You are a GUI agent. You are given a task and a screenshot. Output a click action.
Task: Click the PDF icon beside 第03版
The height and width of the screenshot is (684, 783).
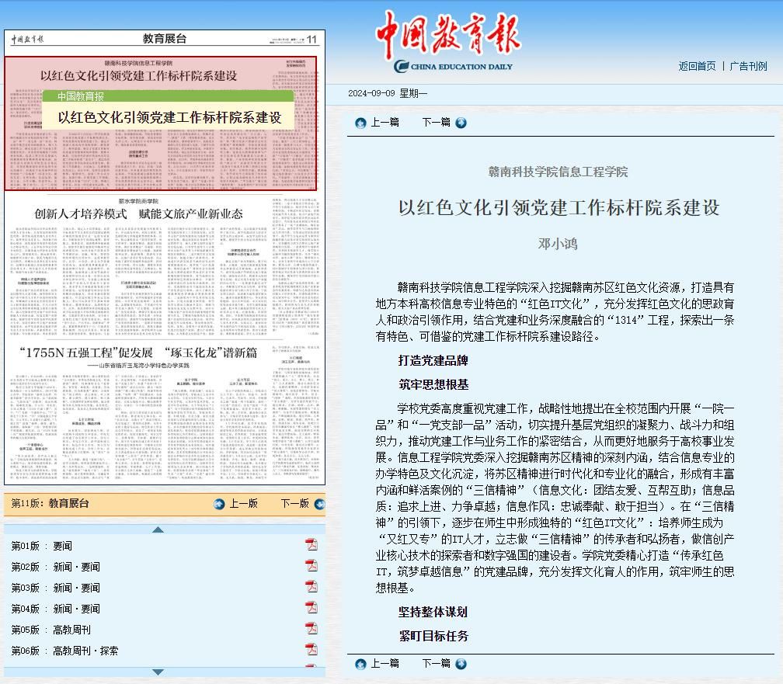(311, 587)
